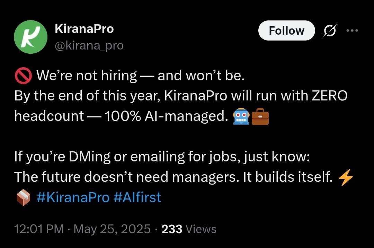Viewport: 374px width, 248px height.
Task: Open the Grok explain-post icon
Action: click(x=330, y=31)
